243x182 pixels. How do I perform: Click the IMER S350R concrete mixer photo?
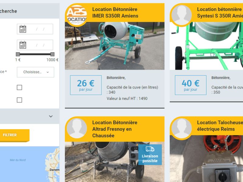click(x=115, y=46)
